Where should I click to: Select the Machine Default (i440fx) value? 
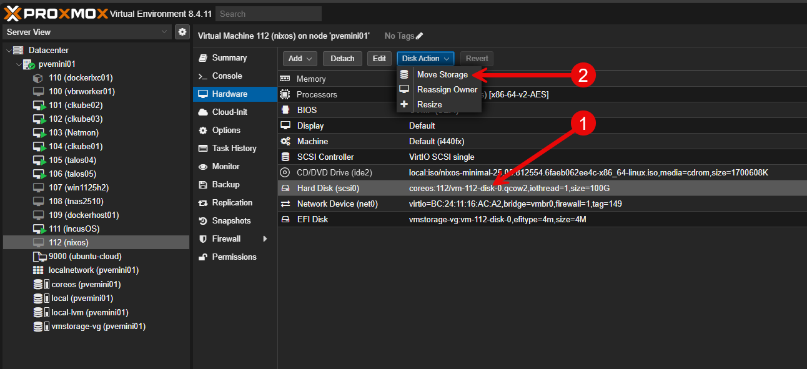coord(437,141)
